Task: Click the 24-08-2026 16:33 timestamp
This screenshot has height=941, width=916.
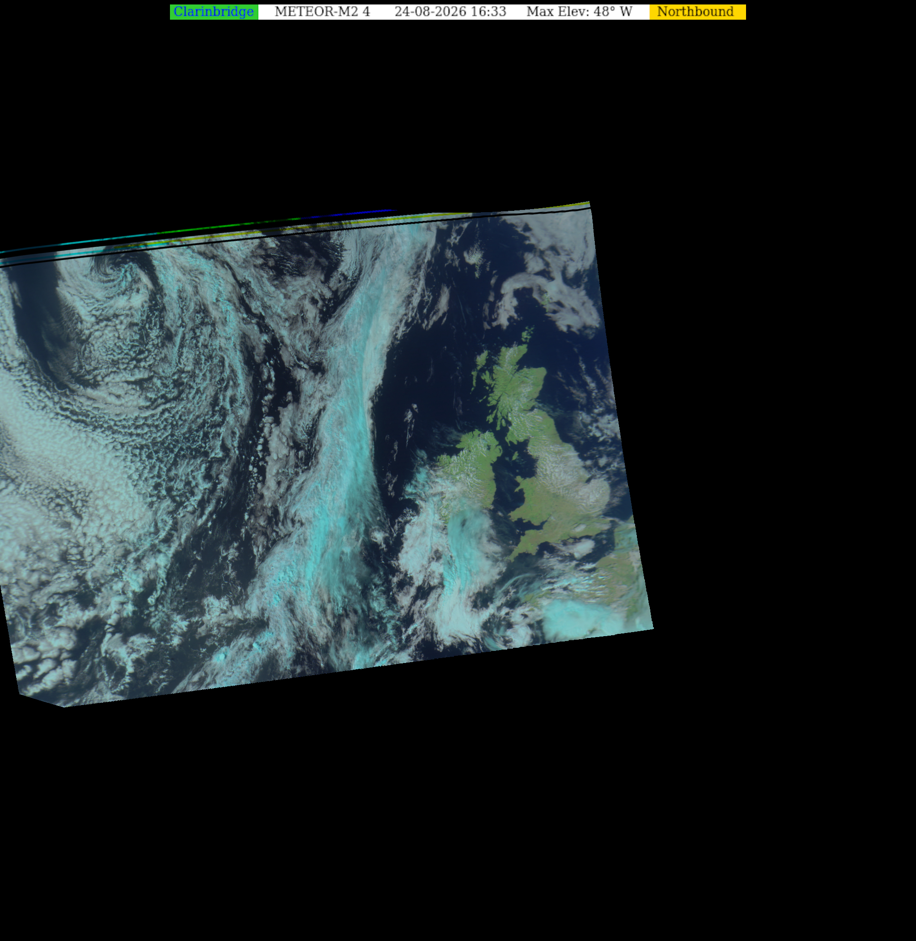Action: [450, 12]
